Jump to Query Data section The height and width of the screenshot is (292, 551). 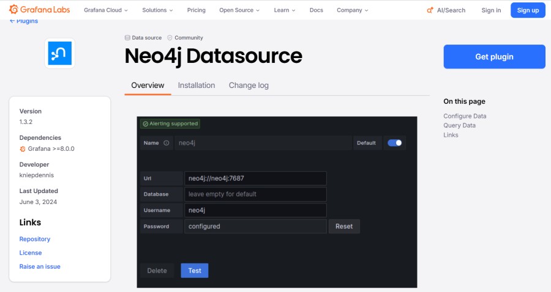click(459, 125)
